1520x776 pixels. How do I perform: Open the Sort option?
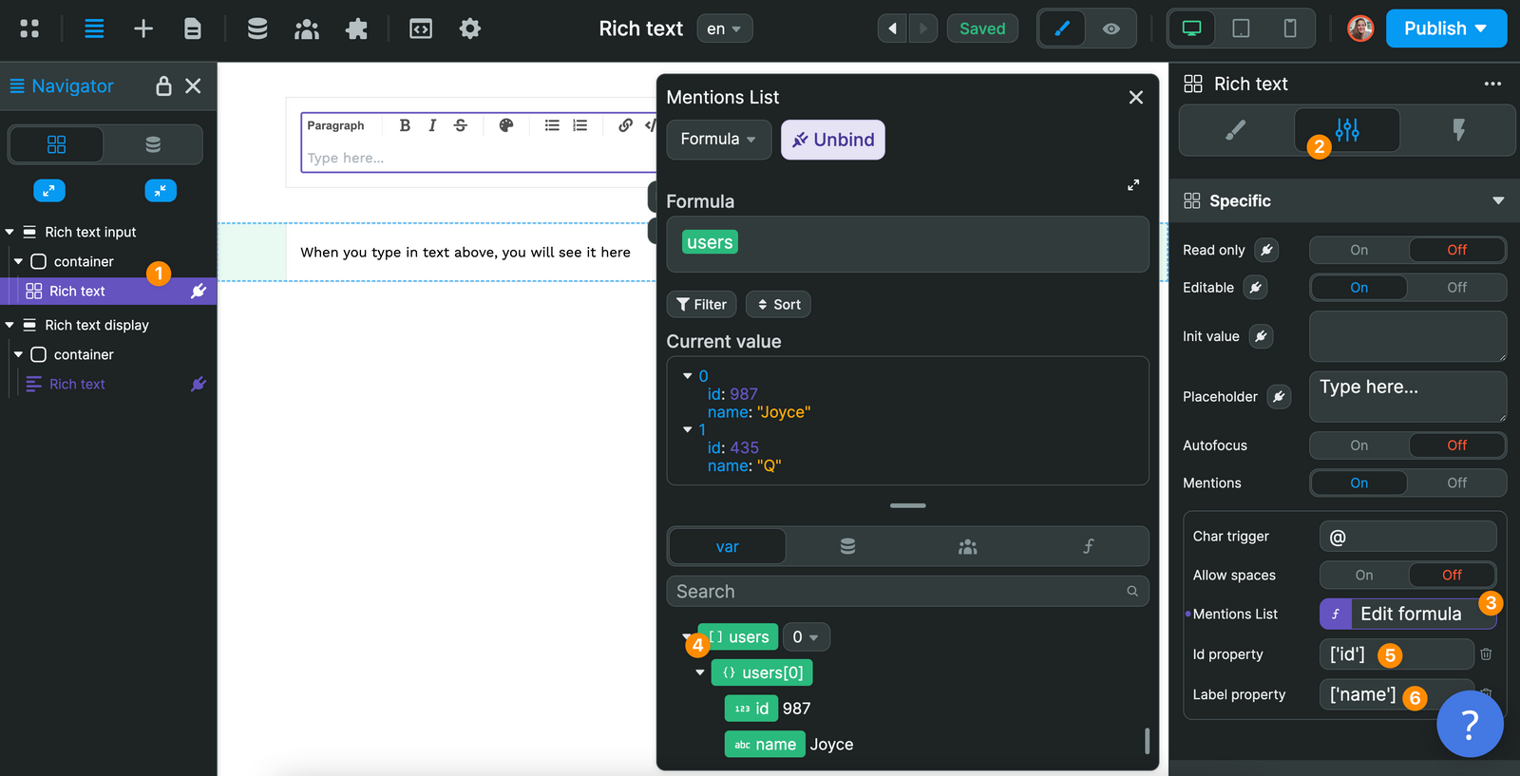point(778,304)
